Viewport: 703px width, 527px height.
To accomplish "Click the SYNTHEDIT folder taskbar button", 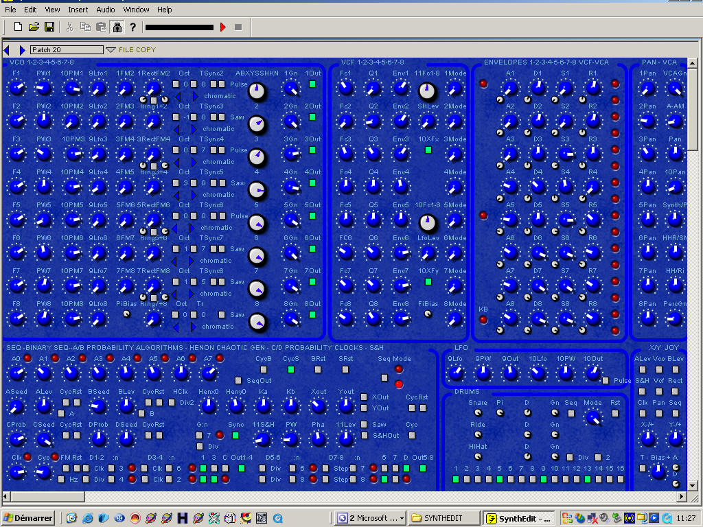I will click(443, 519).
